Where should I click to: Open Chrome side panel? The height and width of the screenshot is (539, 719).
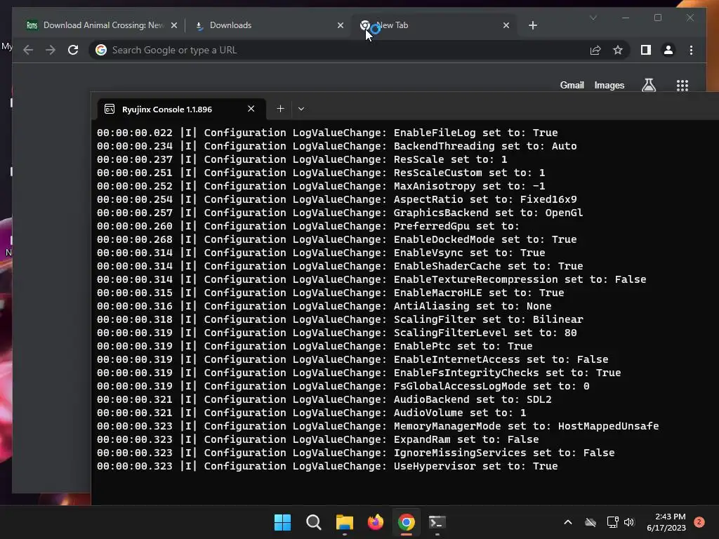646,50
